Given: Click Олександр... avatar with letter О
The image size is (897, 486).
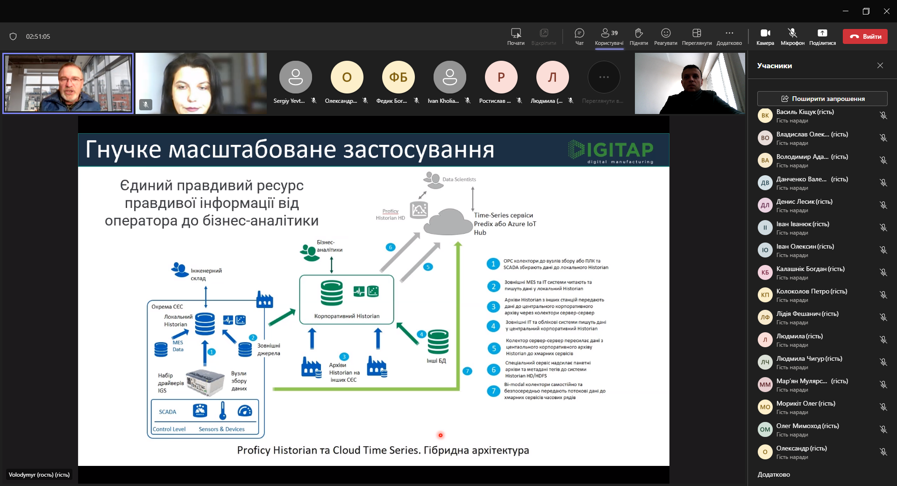Looking at the screenshot, I should tap(347, 77).
